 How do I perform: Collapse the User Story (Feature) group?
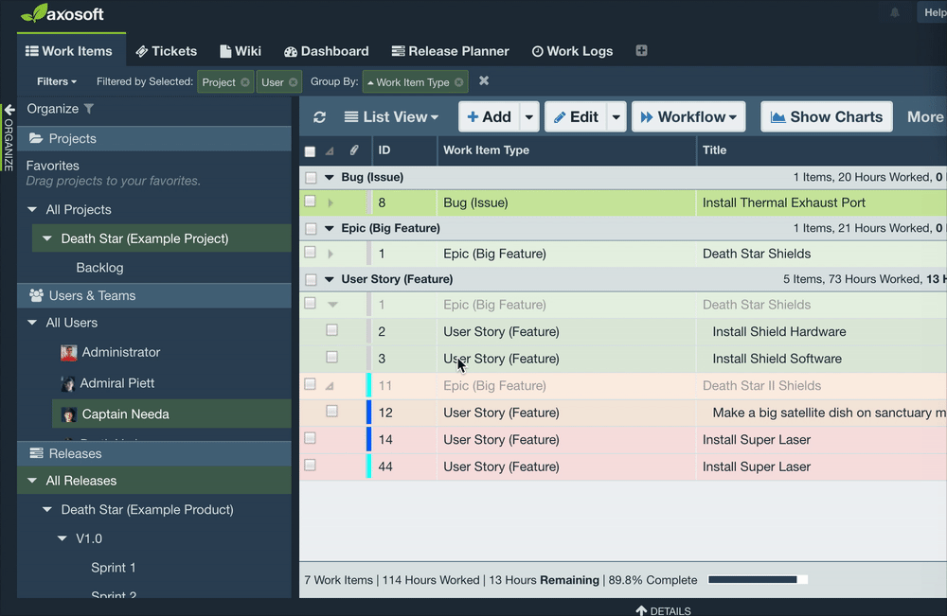click(x=330, y=279)
